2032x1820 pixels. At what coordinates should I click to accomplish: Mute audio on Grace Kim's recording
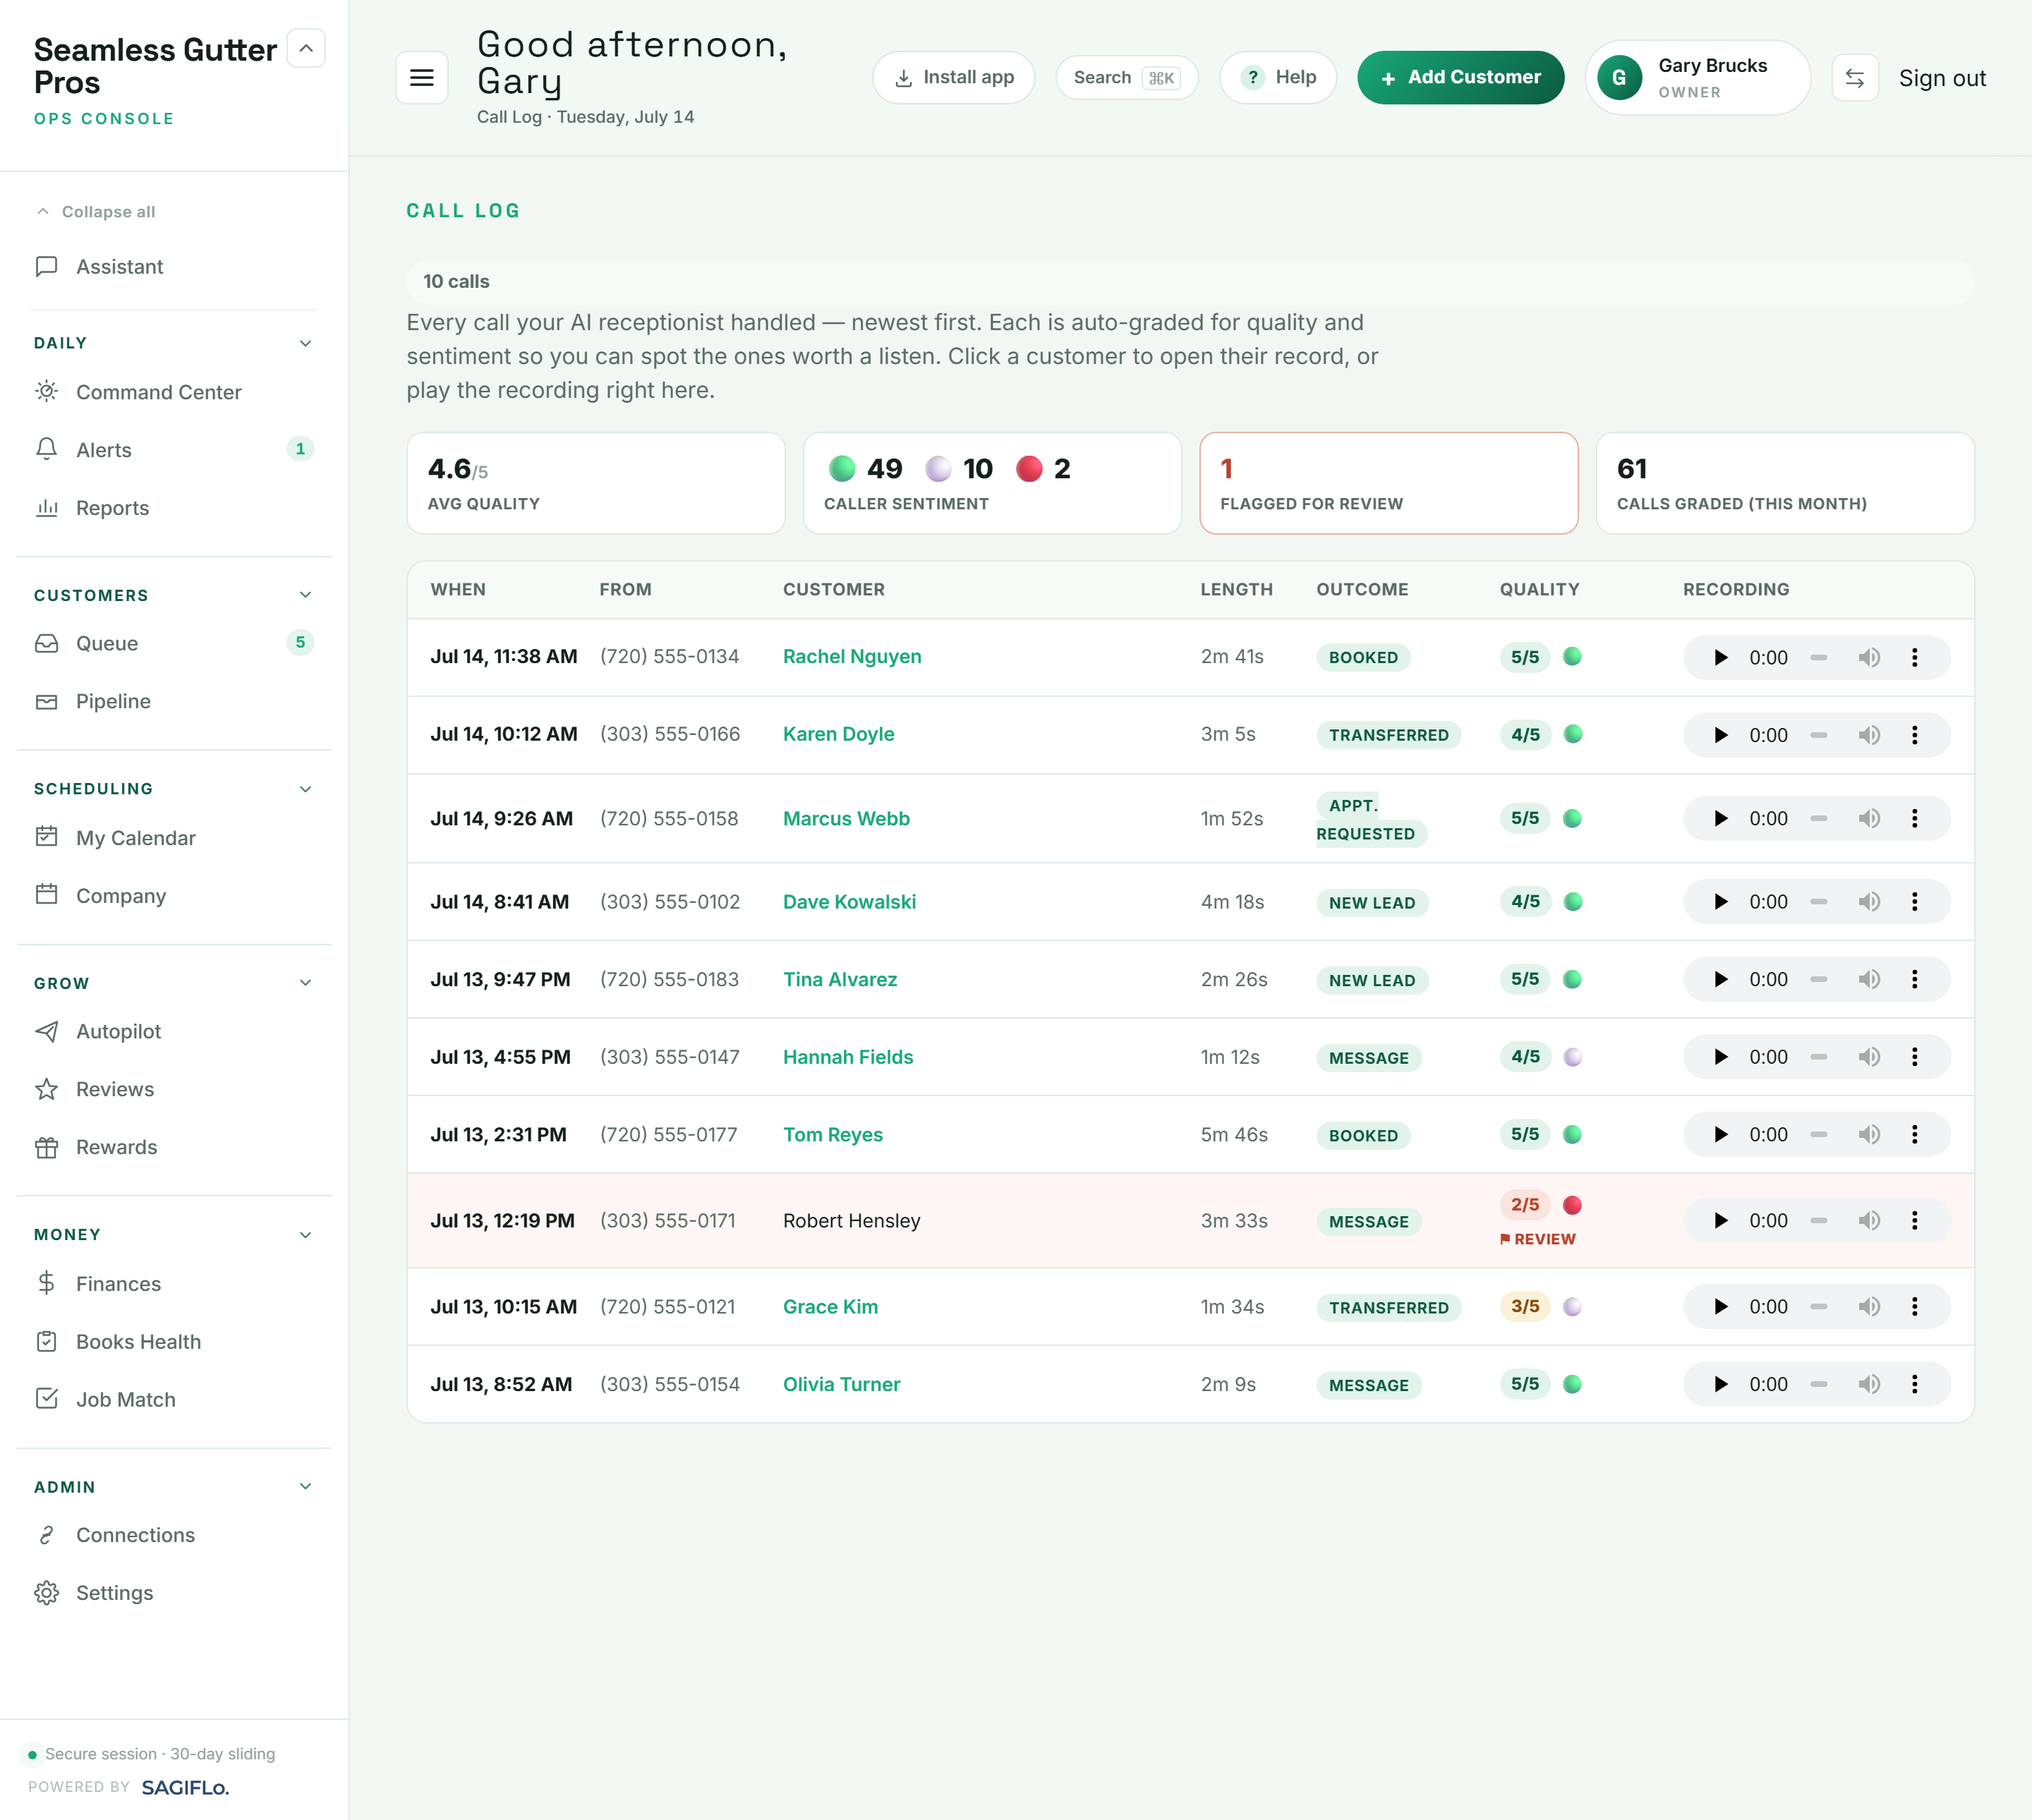1869,1307
